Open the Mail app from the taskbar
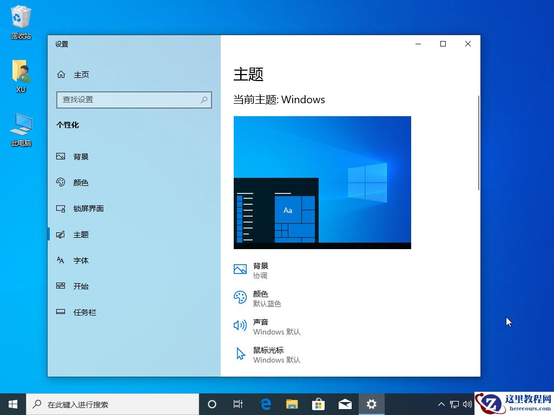This screenshot has height=415, width=554. tap(345, 404)
